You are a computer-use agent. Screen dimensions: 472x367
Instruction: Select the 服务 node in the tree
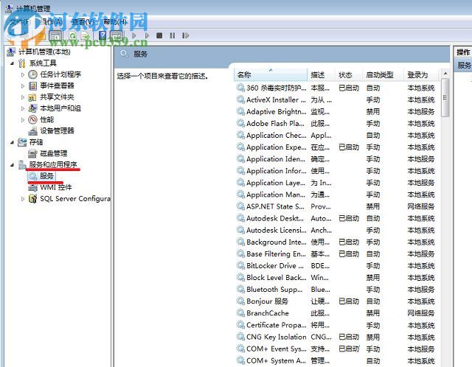pyautogui.click(x=46, y=176)
